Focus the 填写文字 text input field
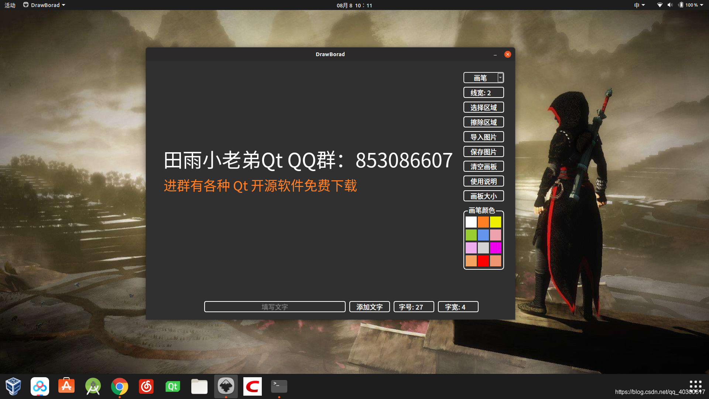 click(x=275, y=307)
